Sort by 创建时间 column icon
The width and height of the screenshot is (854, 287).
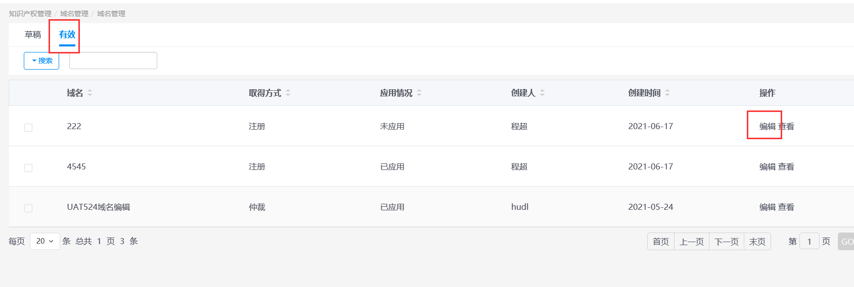click(x=667, y=93)
